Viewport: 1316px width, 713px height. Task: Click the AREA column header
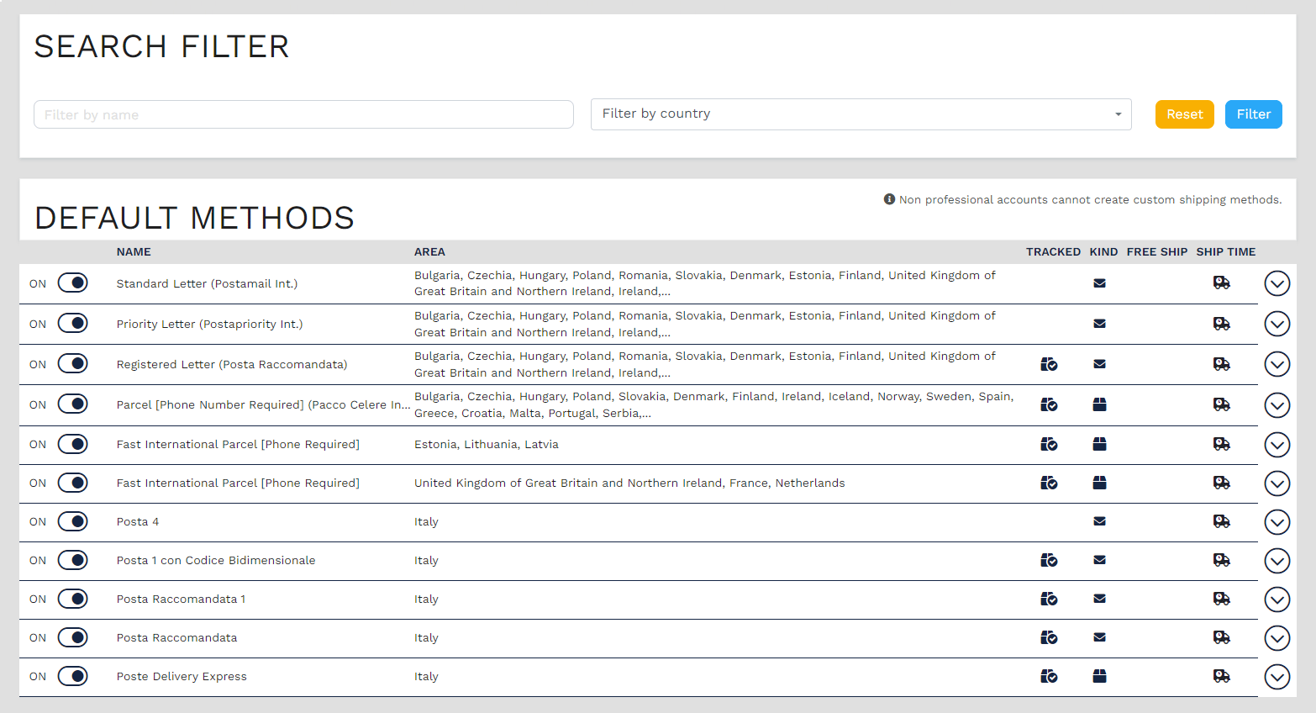(x=429, y=251)
